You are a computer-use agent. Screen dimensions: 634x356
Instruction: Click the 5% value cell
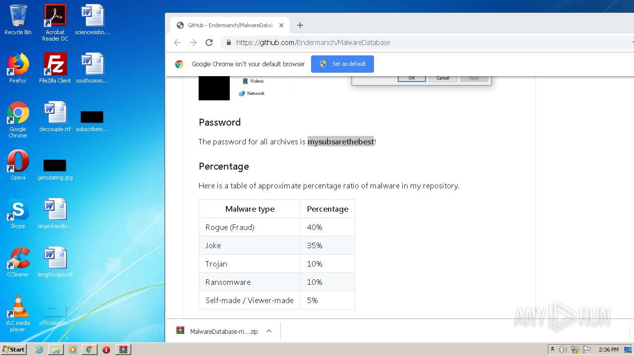(x=327, y=300)
